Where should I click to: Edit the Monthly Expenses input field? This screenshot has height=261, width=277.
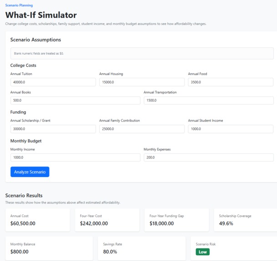209,158
